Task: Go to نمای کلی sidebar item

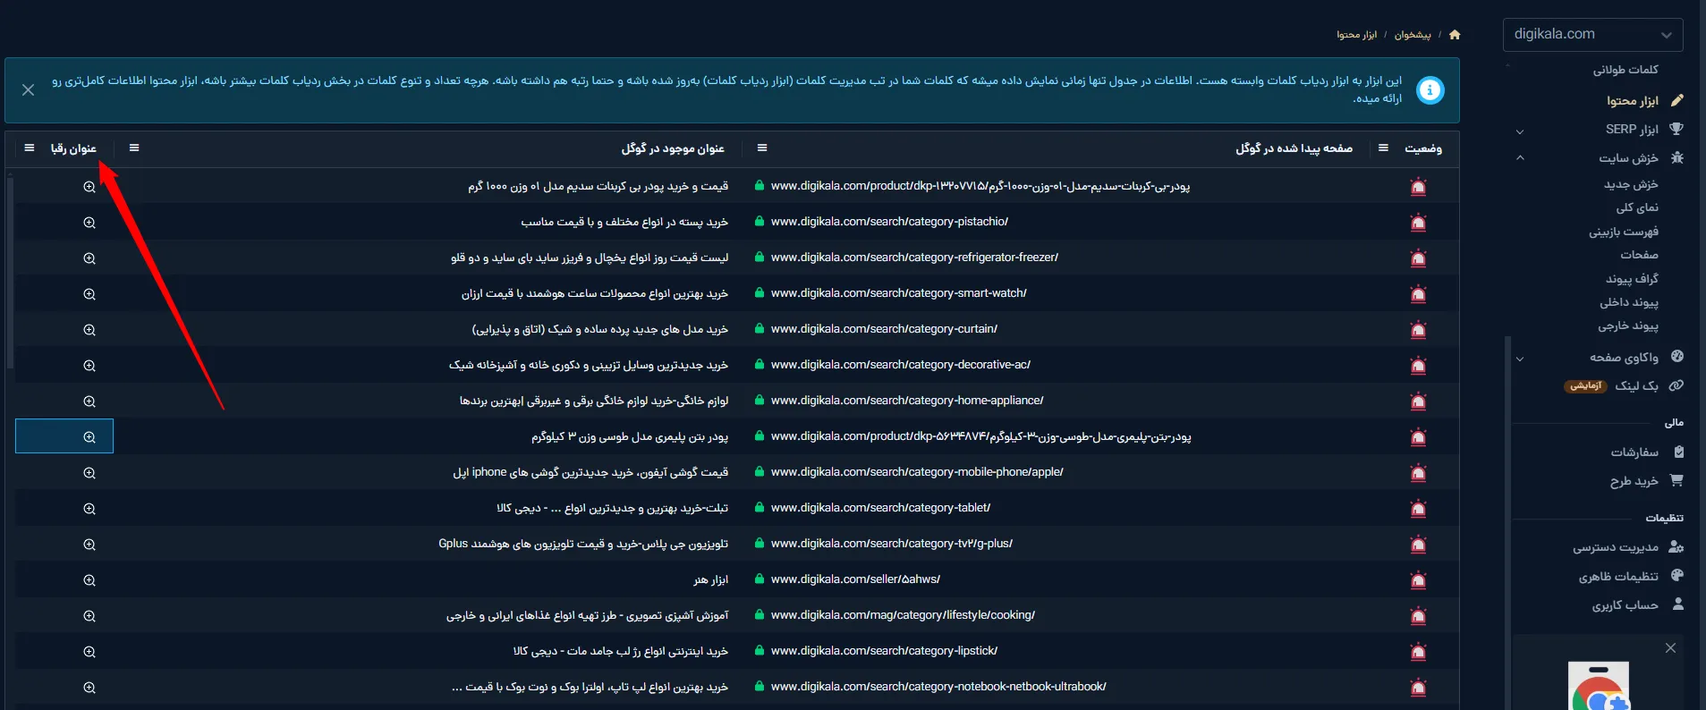Action: (x=1636, y=207)
